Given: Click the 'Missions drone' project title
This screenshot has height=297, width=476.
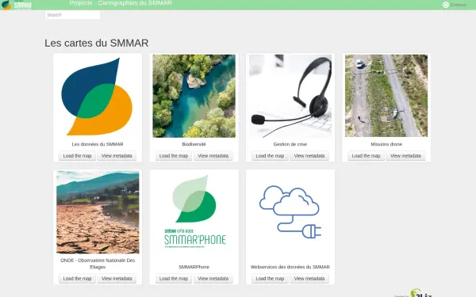Looking at the screenshot, I should 386,144.
